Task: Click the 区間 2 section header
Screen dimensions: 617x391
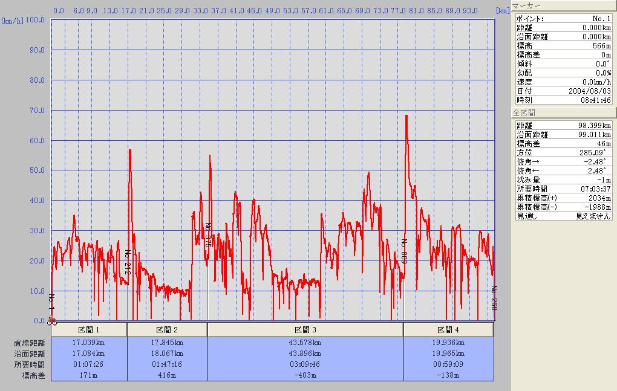Action: click(167, 330)
